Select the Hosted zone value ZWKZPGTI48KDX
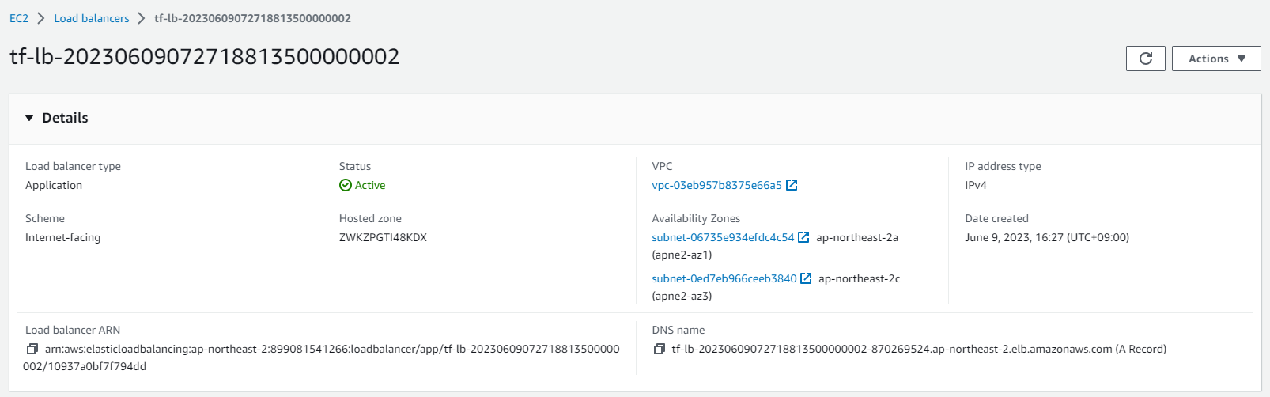 coord(383,237)
